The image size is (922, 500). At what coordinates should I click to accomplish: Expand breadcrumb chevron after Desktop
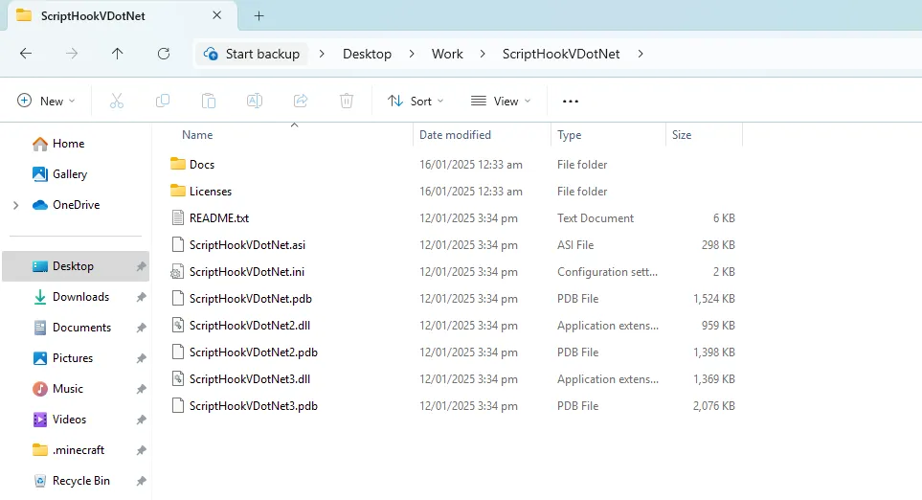click(x=412, y=54)
